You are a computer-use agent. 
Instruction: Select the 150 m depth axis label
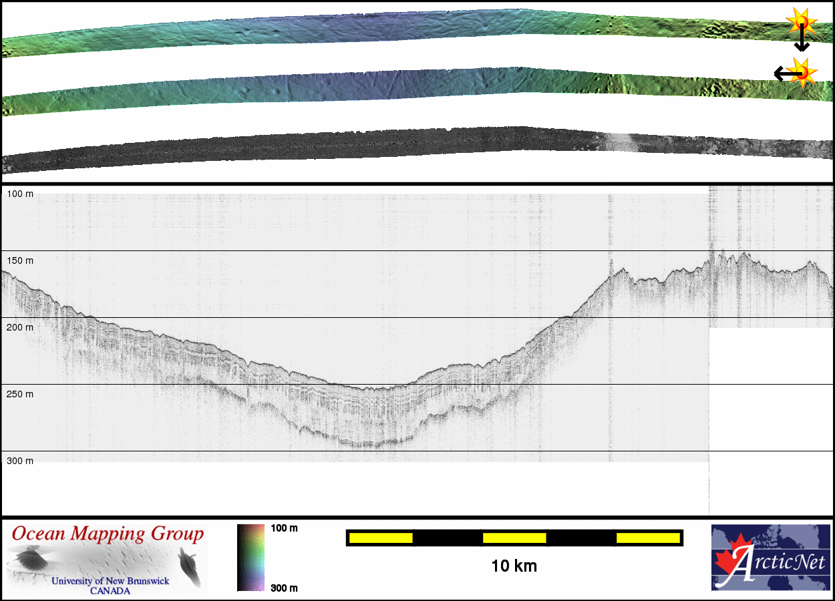[x=20, y=260]
